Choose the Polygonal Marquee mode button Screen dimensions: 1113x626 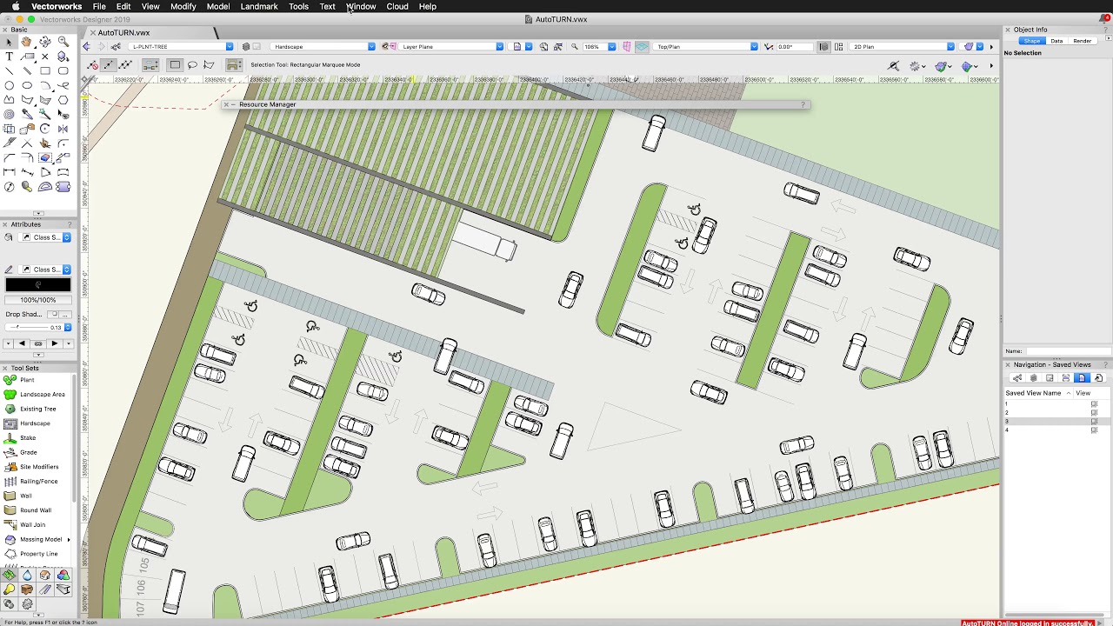click(209, 64)
